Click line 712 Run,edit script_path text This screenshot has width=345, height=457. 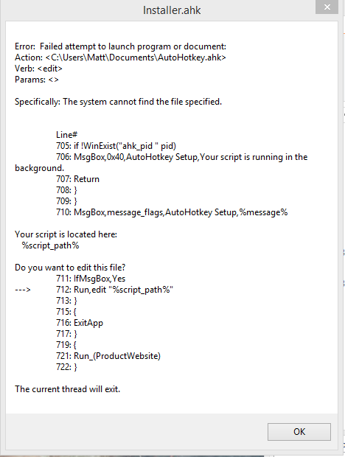[x=114, y=290]
